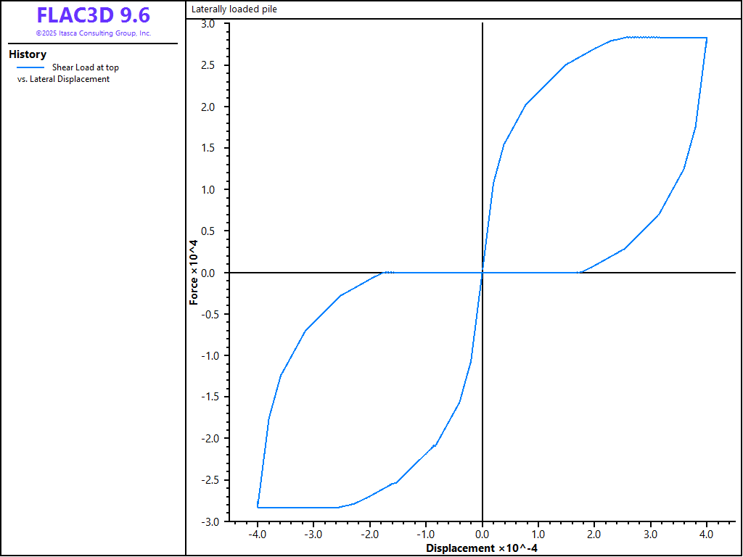Click the FLAC3D 9.6 logo title
This screenshot has height=557, width=743.
(x=93, y=15)
